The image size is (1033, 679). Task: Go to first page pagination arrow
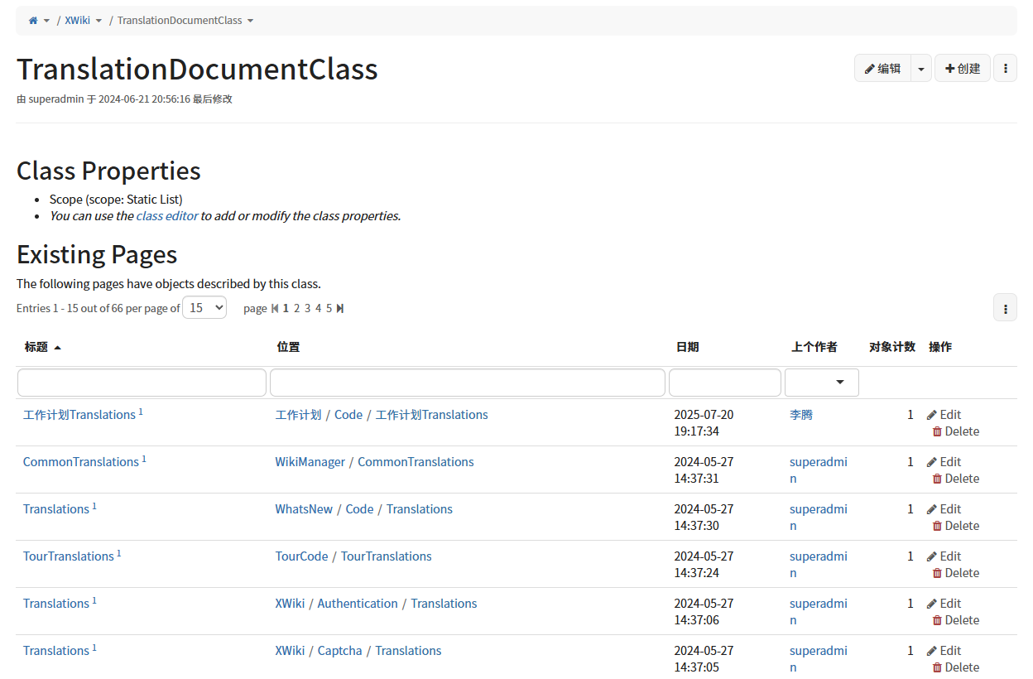click(275, 309)
